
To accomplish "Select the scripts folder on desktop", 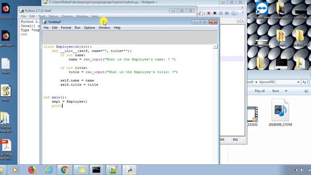I will pyautogui.click(x=281, y=38).
